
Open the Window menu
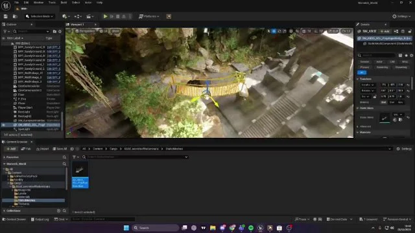pyautogui.click(x=38, y=3)
